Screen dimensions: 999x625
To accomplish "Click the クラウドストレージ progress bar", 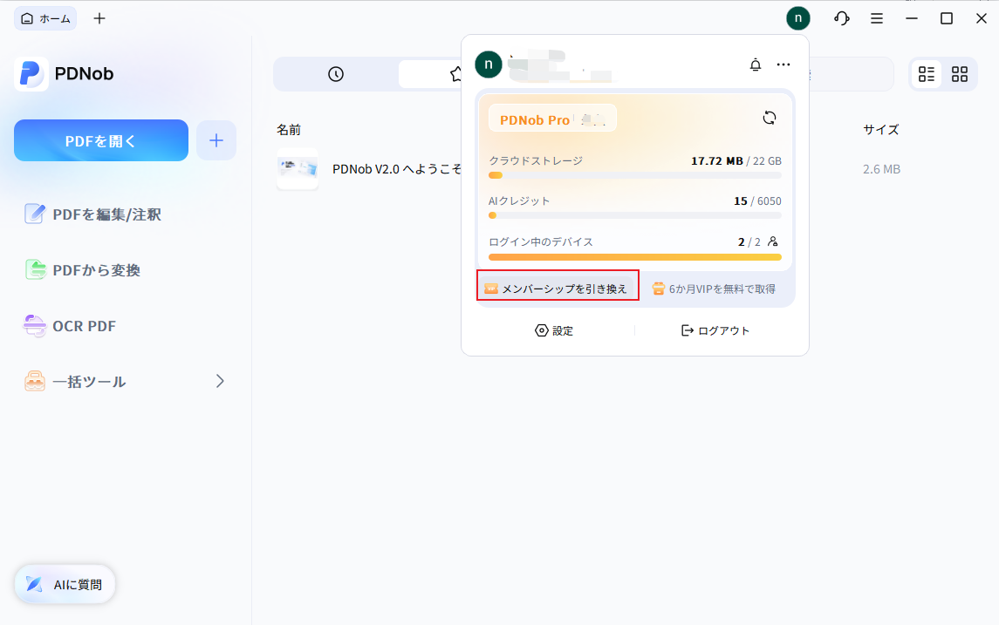I will pos(634,176).
